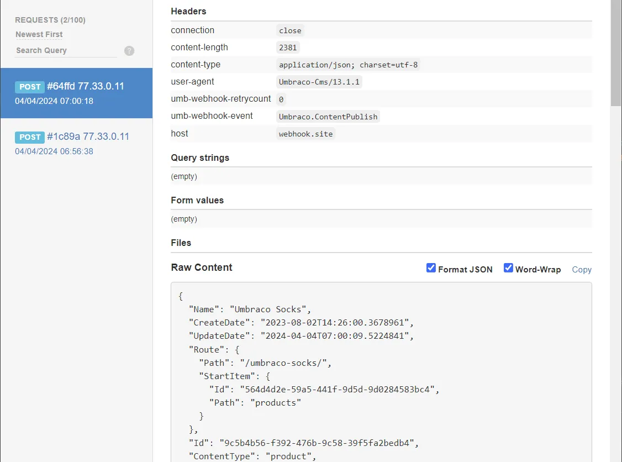This screenshot has width=622, height=462.
Task: Select the 04/04/2024 06:56:38 timestamp
Action: coord(54,151)
